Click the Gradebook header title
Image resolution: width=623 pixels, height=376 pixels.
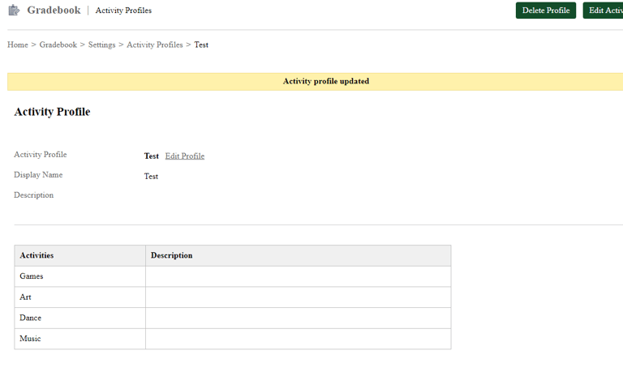pos(54,11)
